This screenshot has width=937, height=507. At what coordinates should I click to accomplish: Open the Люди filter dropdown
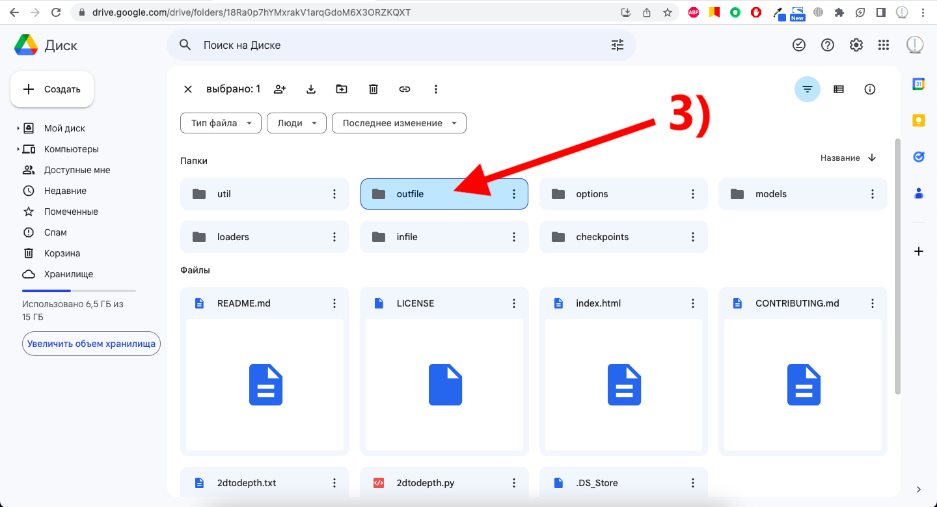tap(297, 123)
